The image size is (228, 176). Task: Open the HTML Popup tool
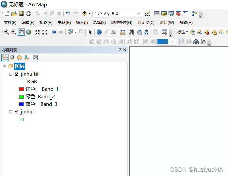113,32
